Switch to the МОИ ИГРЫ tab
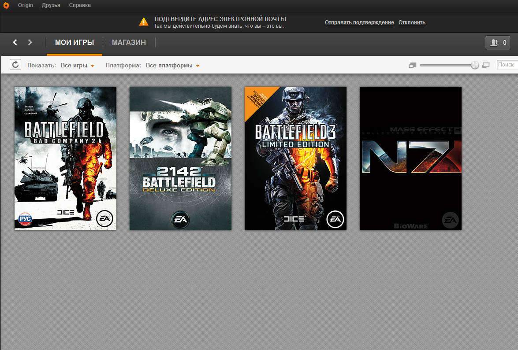This screenshot has width=518, height=350. [x=75, y=42]
